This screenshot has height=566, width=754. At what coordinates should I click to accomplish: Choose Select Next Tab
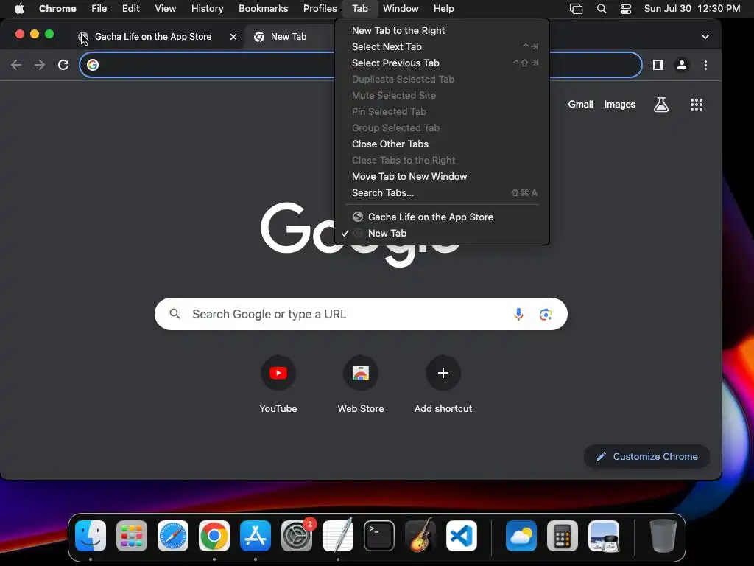point(442,46)
